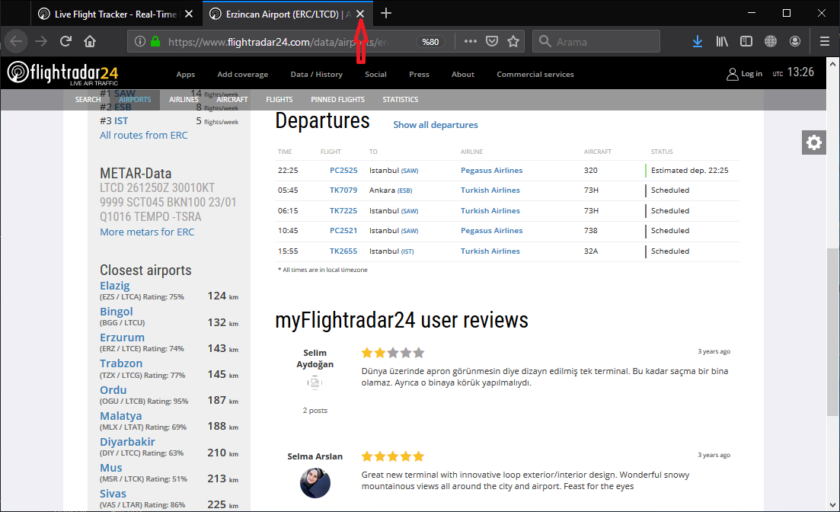Click the Arama search field

609,41
